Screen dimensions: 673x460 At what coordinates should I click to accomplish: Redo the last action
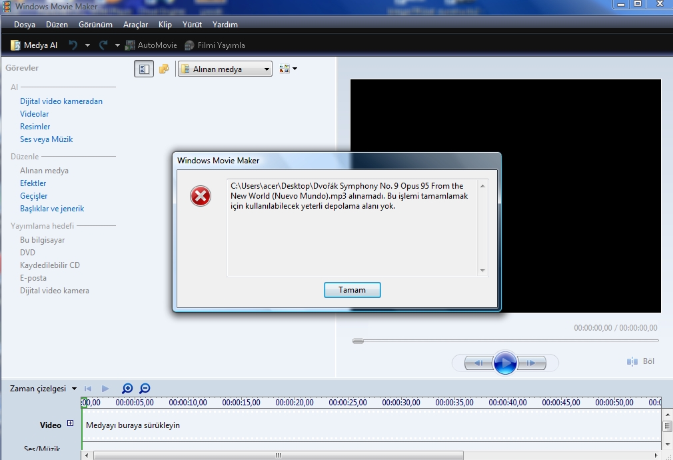pos(103,45)
